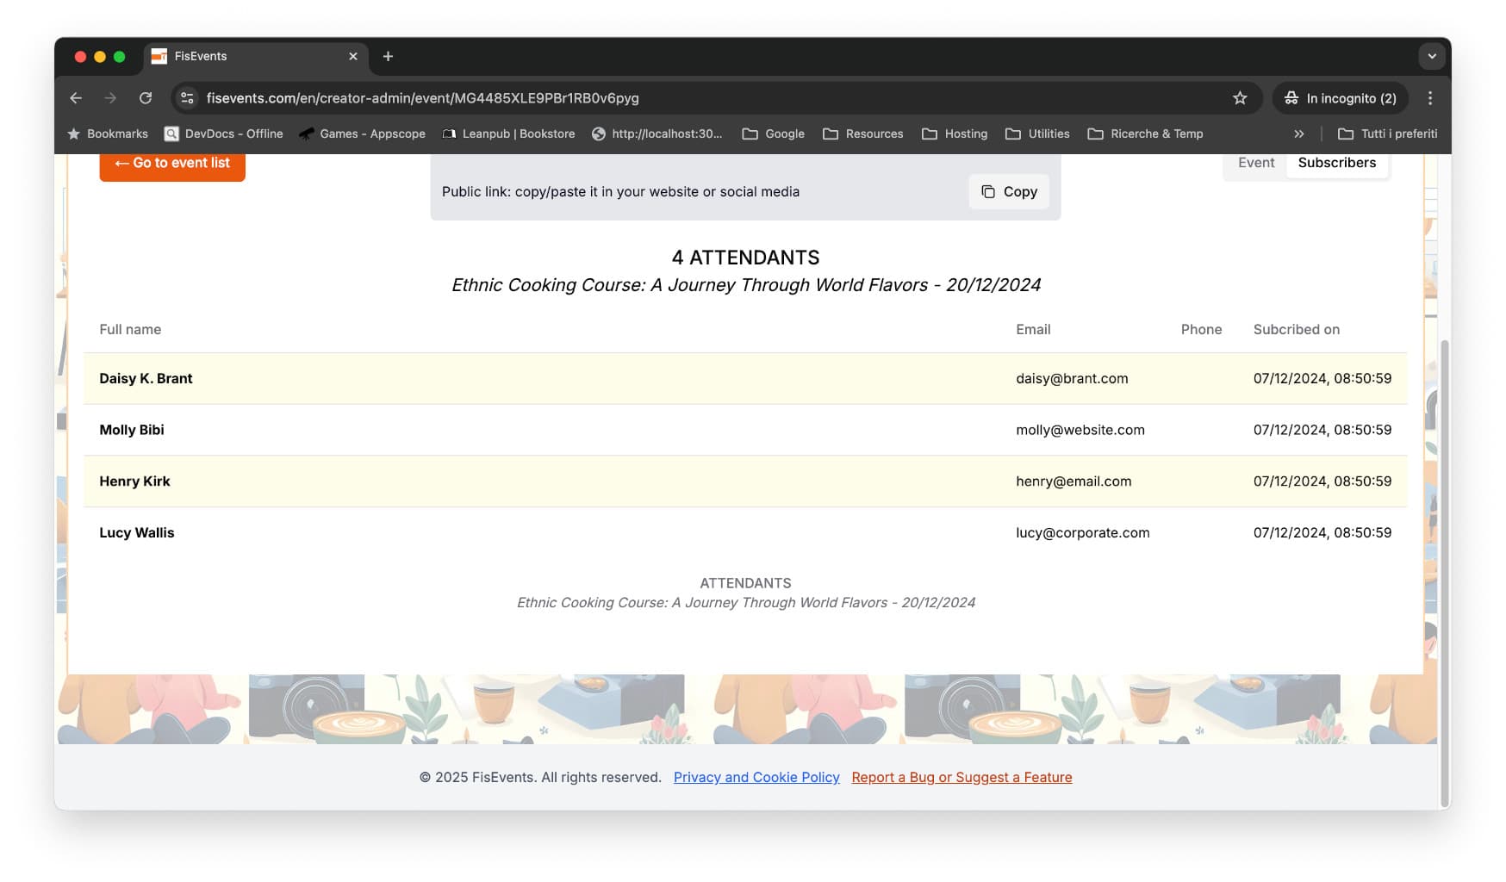Click Lucy Wallis subscription date

pyautogui.click(x=1322, y=532)
